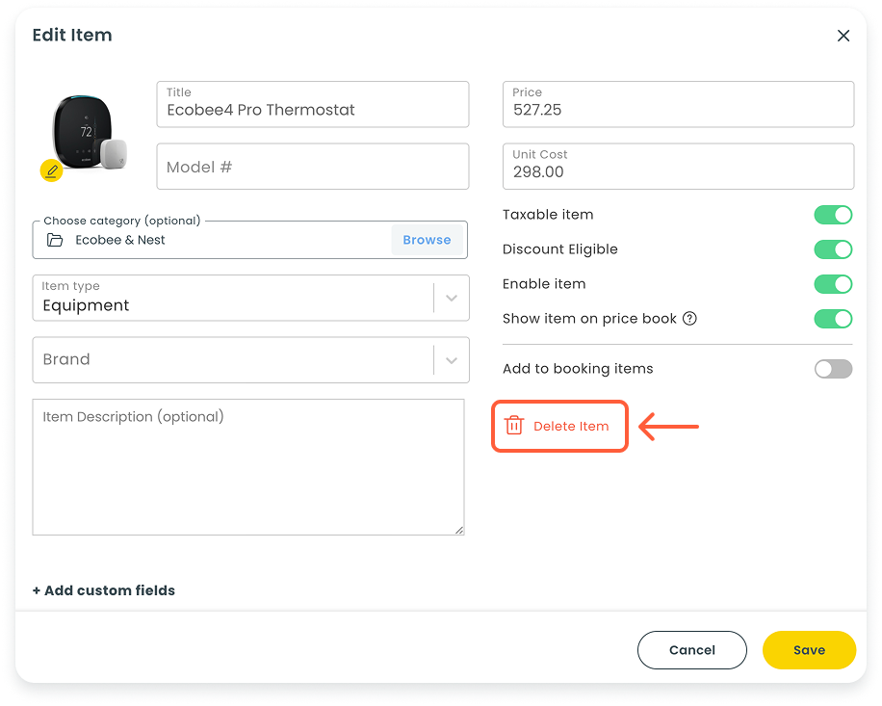Click the Ecobee thermostat product image

[x=89, y=135]
